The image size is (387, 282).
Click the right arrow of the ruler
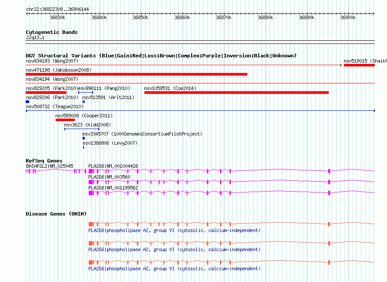pyautogui.click(x=374, y=13)
